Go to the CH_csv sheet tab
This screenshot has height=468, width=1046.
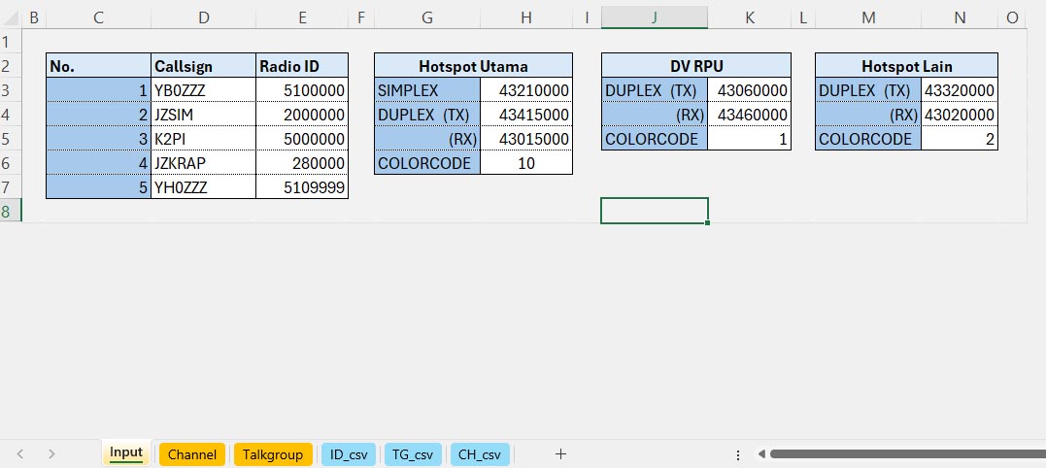coord(480,454)
